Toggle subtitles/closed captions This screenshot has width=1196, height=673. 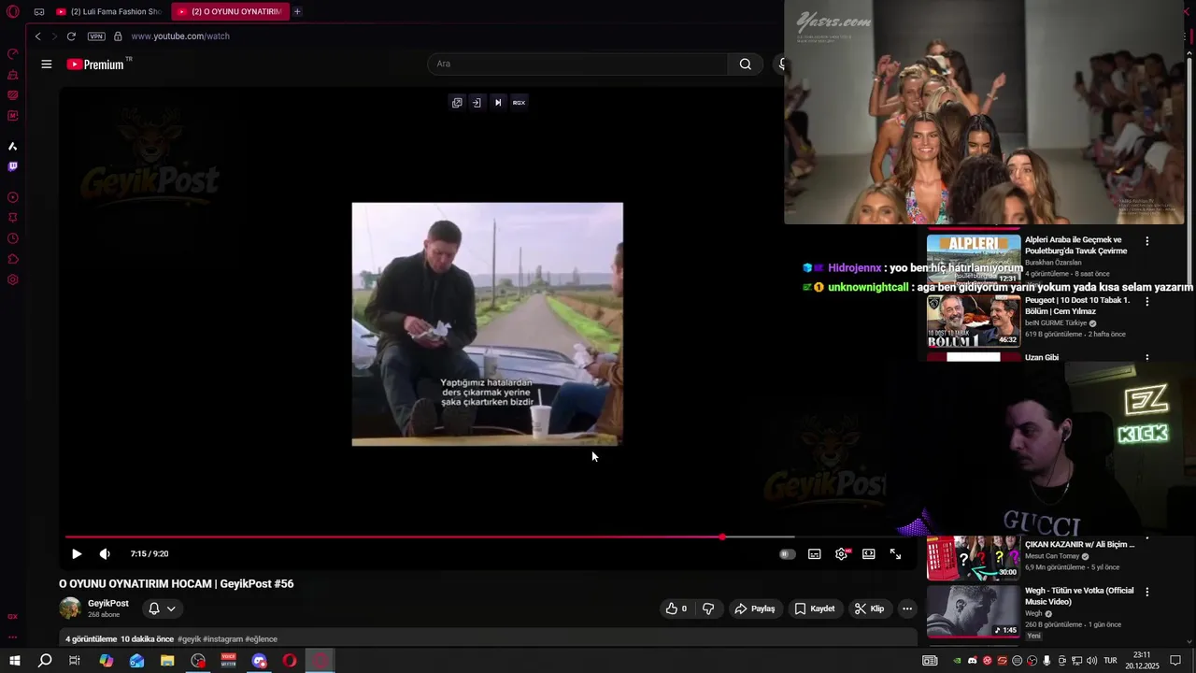point(815,554)
